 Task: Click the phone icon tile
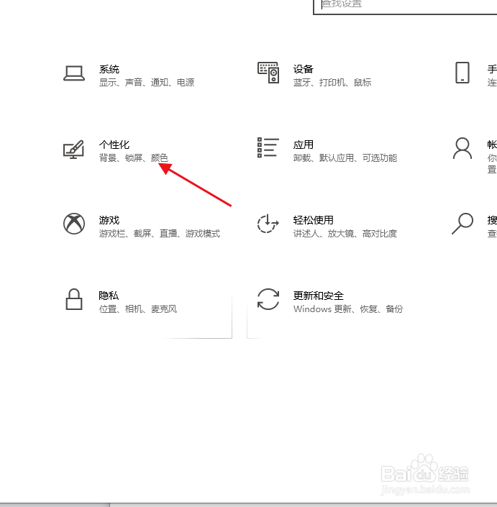point(462,73)
